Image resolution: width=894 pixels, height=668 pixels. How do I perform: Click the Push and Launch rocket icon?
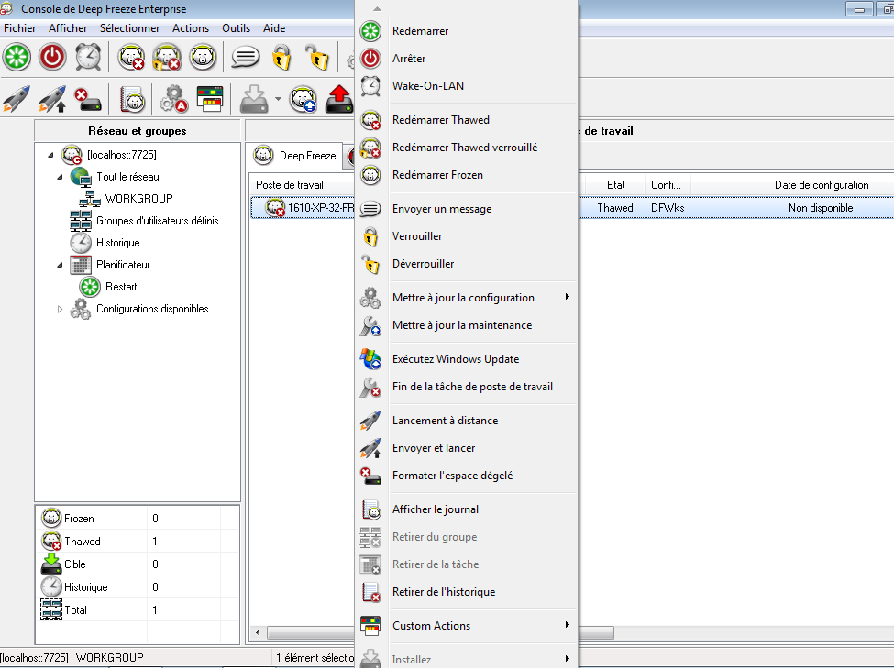coord(52,99)
